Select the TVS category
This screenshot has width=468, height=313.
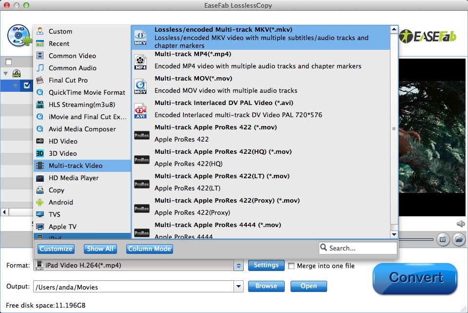(82, 214)
